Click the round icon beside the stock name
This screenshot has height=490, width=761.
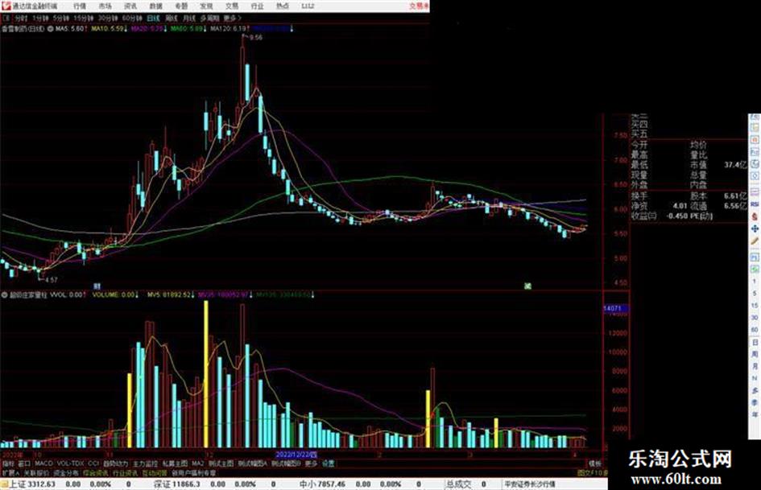coord(50,29)
